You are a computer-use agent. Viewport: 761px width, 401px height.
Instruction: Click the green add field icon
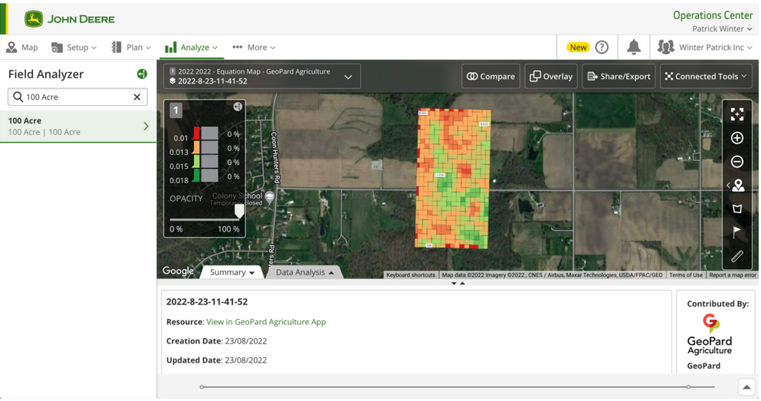[x=142, y=74]
